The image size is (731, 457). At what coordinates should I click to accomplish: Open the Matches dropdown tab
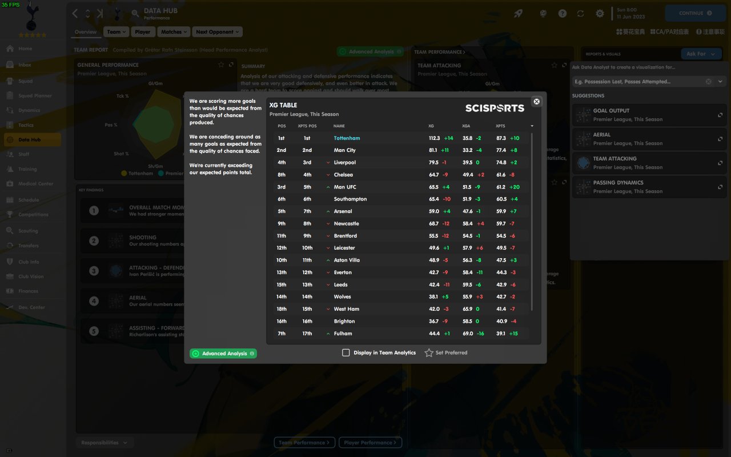coord(174,32)
